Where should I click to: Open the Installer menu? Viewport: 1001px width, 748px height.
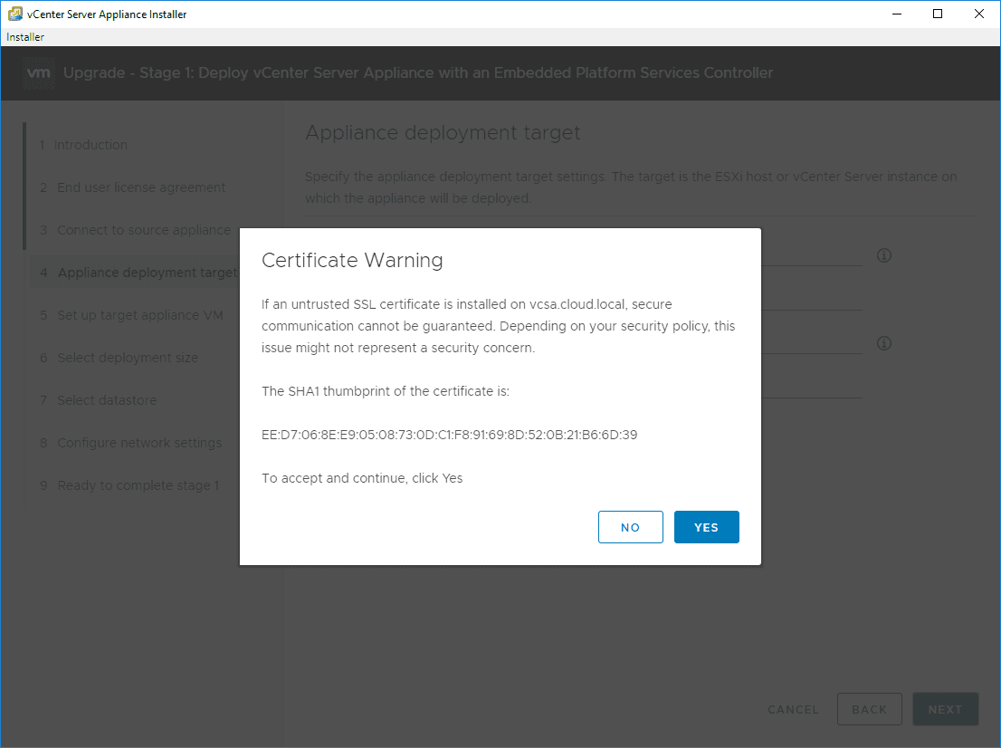[25, 37]
